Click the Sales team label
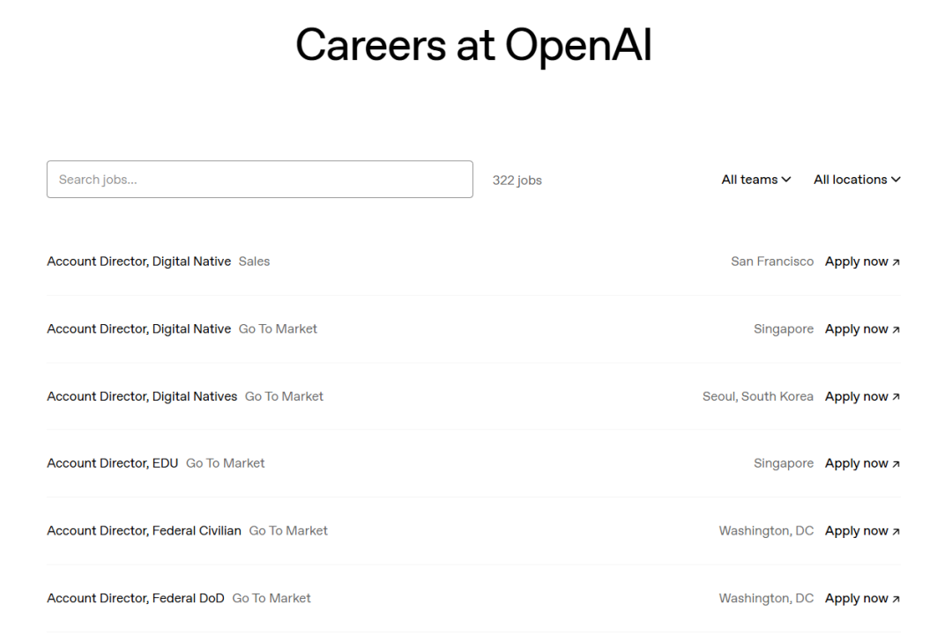 254,262
